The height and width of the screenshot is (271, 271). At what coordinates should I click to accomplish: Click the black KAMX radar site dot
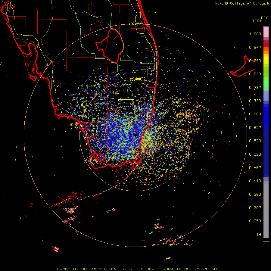pos(135,135)
